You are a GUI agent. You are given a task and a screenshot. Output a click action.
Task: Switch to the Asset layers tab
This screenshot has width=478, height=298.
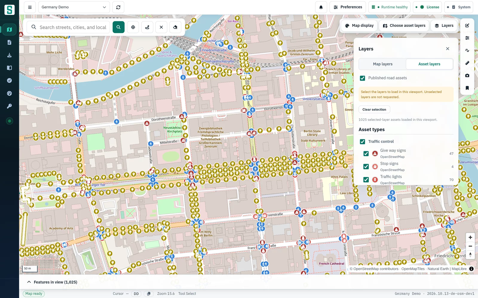coord(429,64)
